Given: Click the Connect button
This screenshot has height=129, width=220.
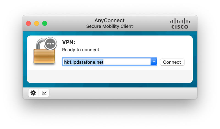Looking at the screenshot, I should tap(172, 62).
